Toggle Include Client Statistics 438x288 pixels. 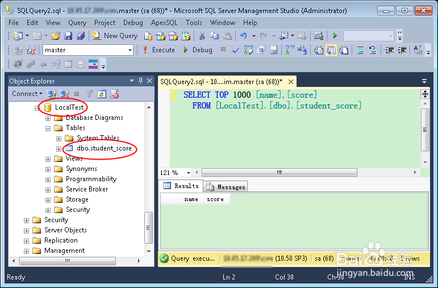[x=302, y=50]
